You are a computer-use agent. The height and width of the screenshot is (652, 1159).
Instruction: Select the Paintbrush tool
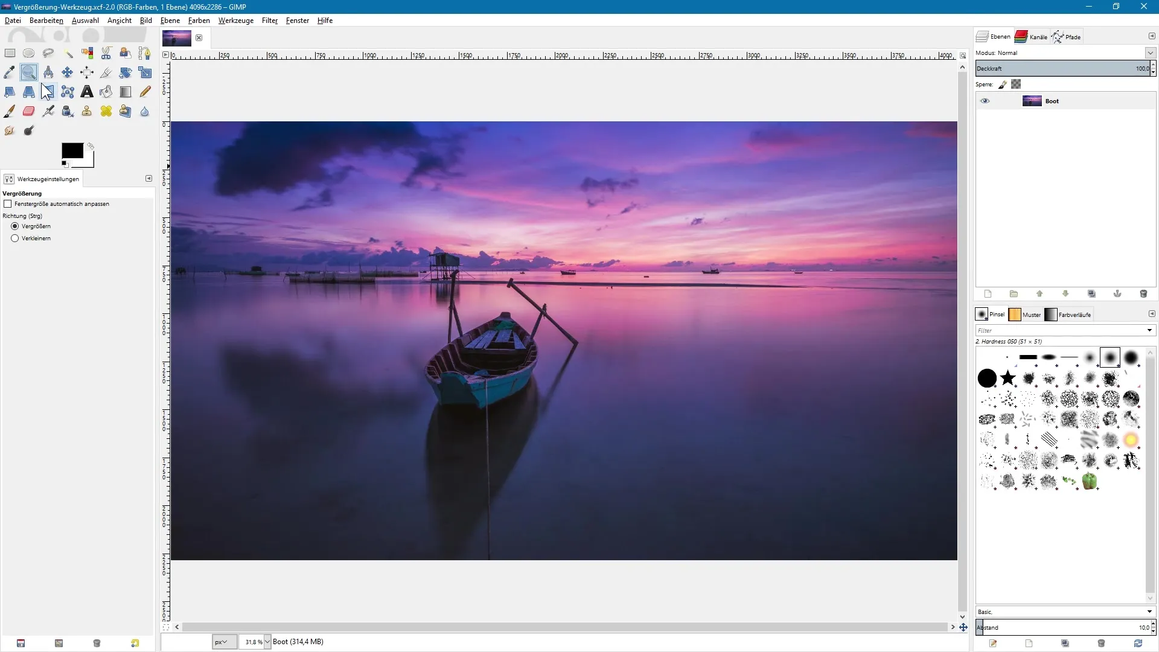click(10, 111)
